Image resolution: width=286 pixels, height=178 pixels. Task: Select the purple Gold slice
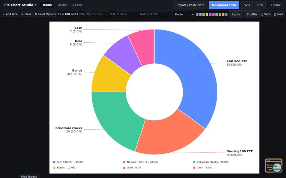(x=124, y=54)
